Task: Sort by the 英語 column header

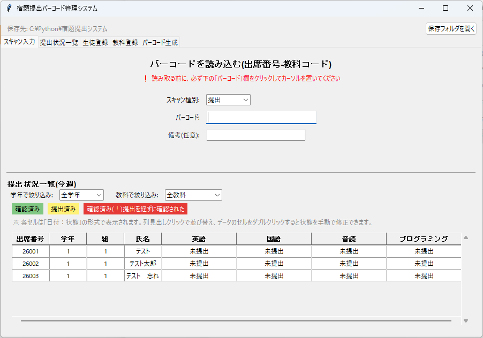Action: [x=199, y=239]
